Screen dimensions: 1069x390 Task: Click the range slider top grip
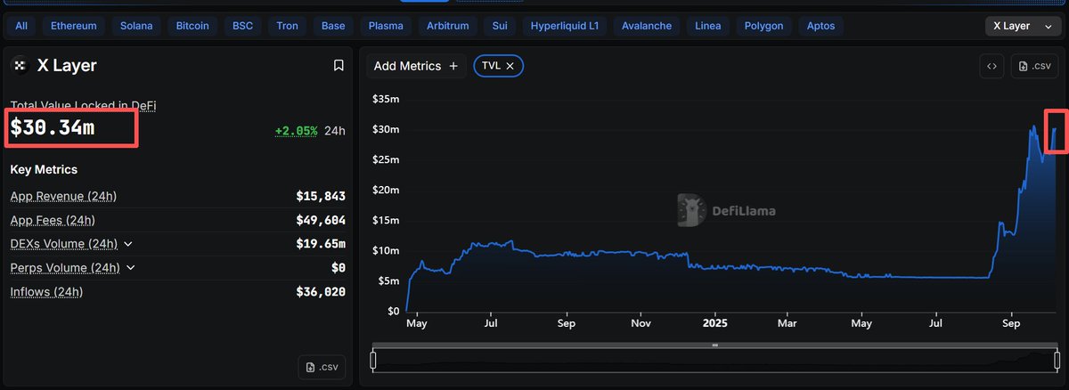714,345
